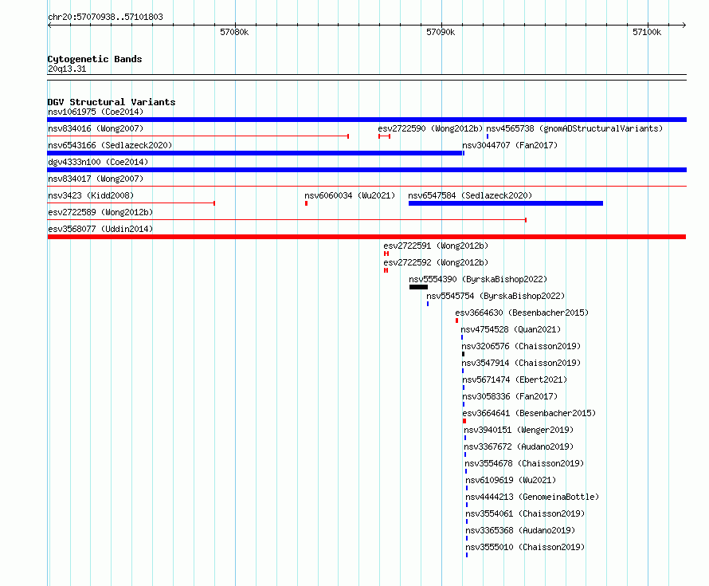Click the thin red line under nsv834017
The width and height of the screenshot is (709, 586).
coord(366,186)
